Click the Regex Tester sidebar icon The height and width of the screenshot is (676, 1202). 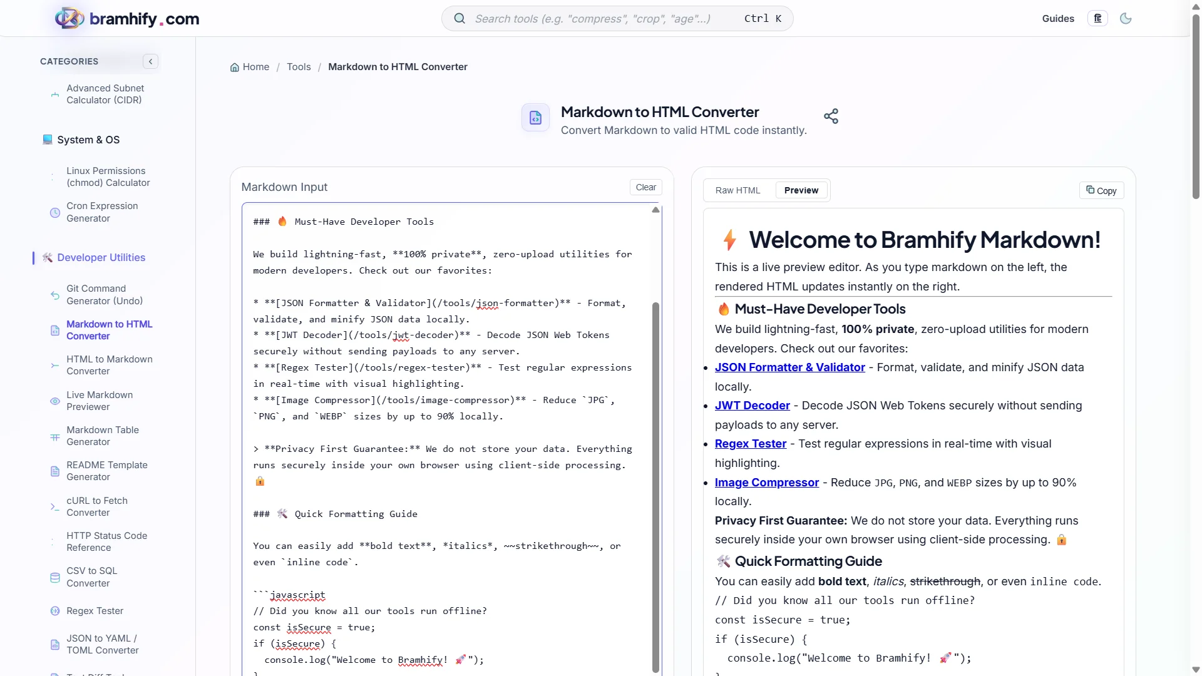(x=55, y=611)
